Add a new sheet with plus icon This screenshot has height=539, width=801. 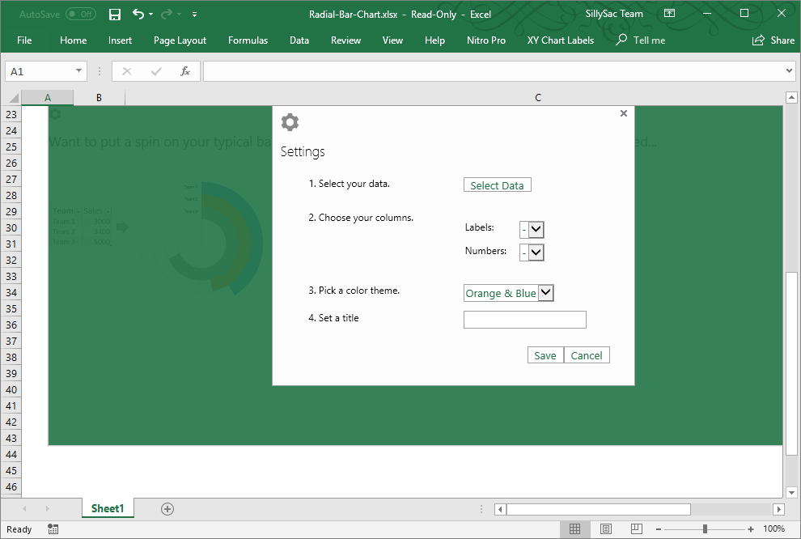click(x=167, y=509)
